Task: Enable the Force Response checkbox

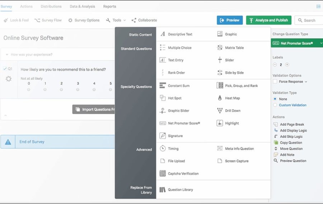Action: [275, 82]
